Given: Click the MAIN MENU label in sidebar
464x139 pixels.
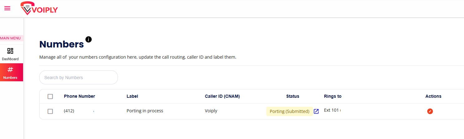Looking at the screenshot, I should coord(11,38).
